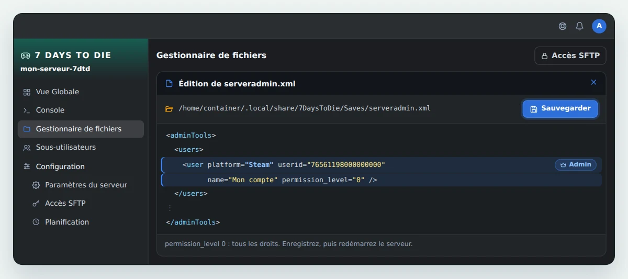The height and width of the screenshot is (279, 628).
Task: Click the Gestionnaire de fichiers page heading
Action: pos(211,55)
